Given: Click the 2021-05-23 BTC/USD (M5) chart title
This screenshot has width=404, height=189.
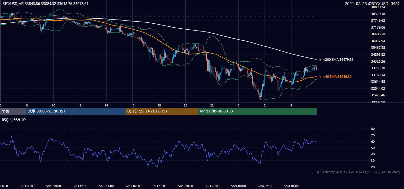Looking at the screenshot, I should (372, 4).
